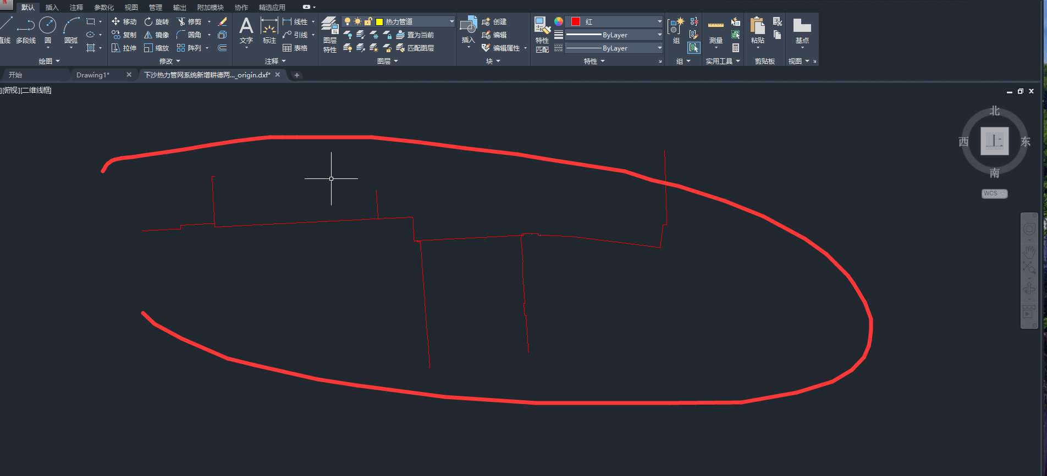Toggle the layer lock padlock icon
The image size is (1047, 476).
[x=368, y=21]
